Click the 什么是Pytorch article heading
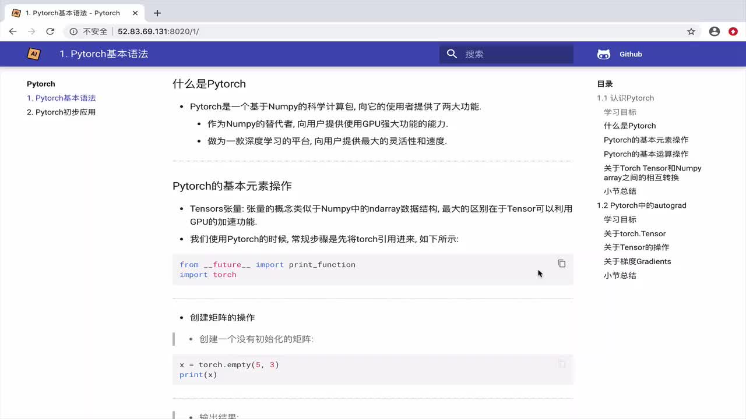This screenshot has height=419, width=746. click(209, 84)
